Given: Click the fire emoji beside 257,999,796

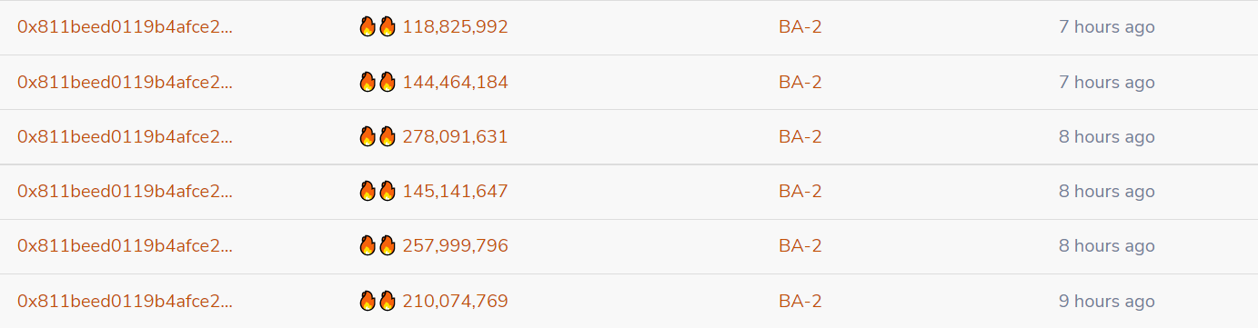Looking at the screenshot, I should [377, 245].
